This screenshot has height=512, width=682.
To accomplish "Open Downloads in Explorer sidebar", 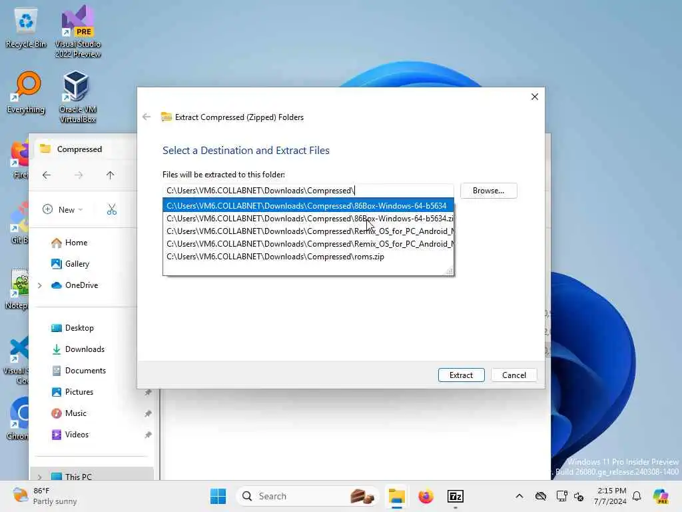I will pos(79,349).
